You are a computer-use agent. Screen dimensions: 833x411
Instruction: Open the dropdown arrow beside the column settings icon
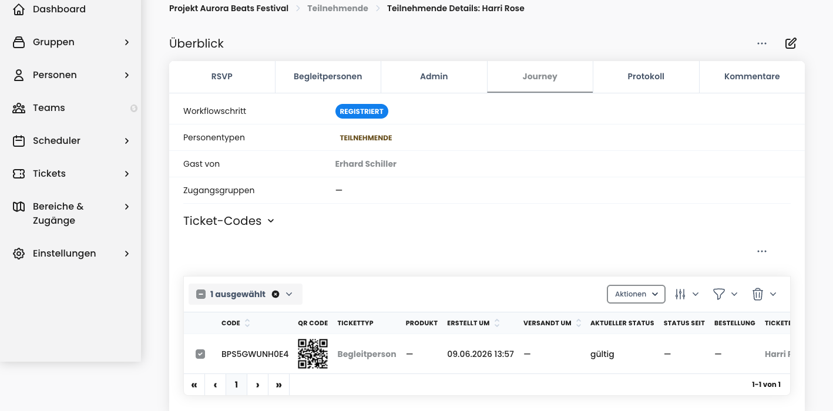pyautogui.click(x=696, y=294)
